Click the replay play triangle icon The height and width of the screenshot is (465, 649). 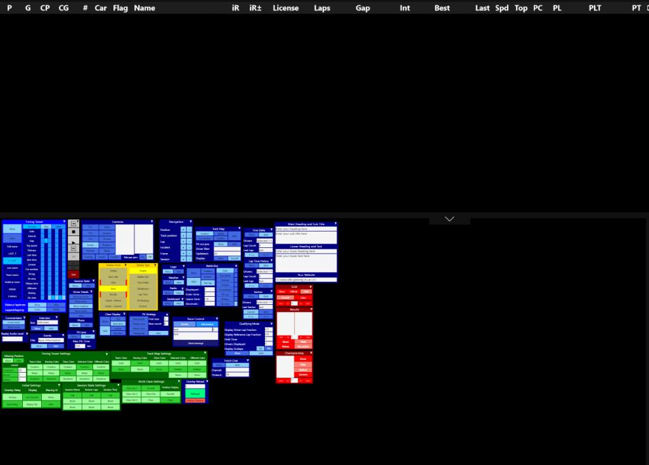click(x=74, y=242)
